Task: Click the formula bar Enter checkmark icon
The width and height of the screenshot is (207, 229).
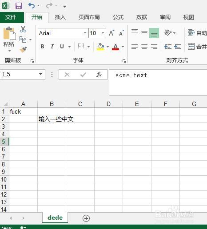Action: click(x=83, y=75)
